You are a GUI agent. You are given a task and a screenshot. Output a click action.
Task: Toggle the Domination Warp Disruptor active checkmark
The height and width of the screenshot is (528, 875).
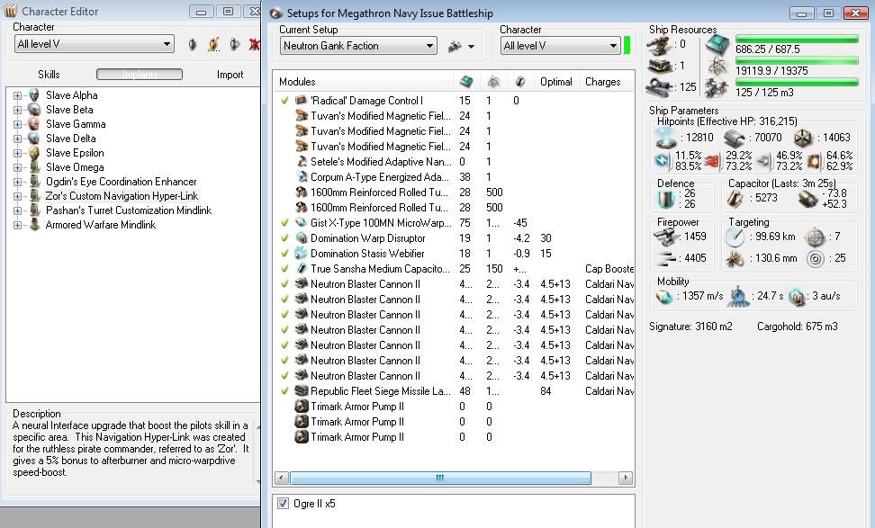(x=284, y=238)
